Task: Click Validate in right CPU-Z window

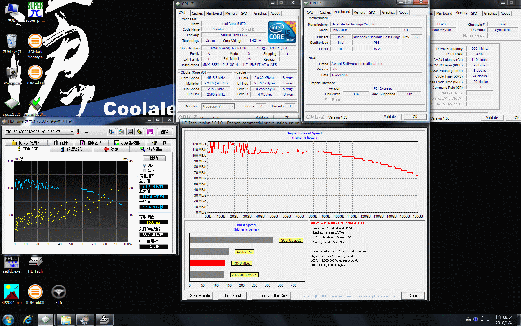Action: pyautogui.click(x=492, y=118)
